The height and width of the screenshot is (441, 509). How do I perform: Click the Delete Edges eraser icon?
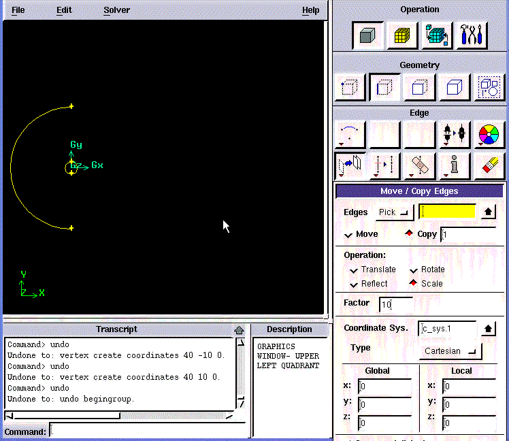pos(489,166)
